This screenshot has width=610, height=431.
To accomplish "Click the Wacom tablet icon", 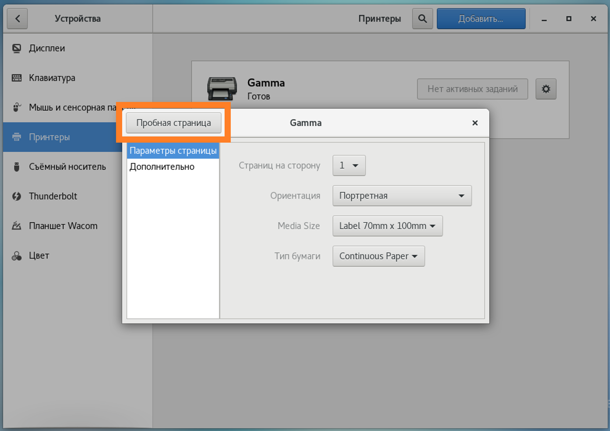I will 17,226.
